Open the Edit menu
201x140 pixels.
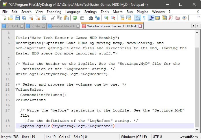coord(14,12)
